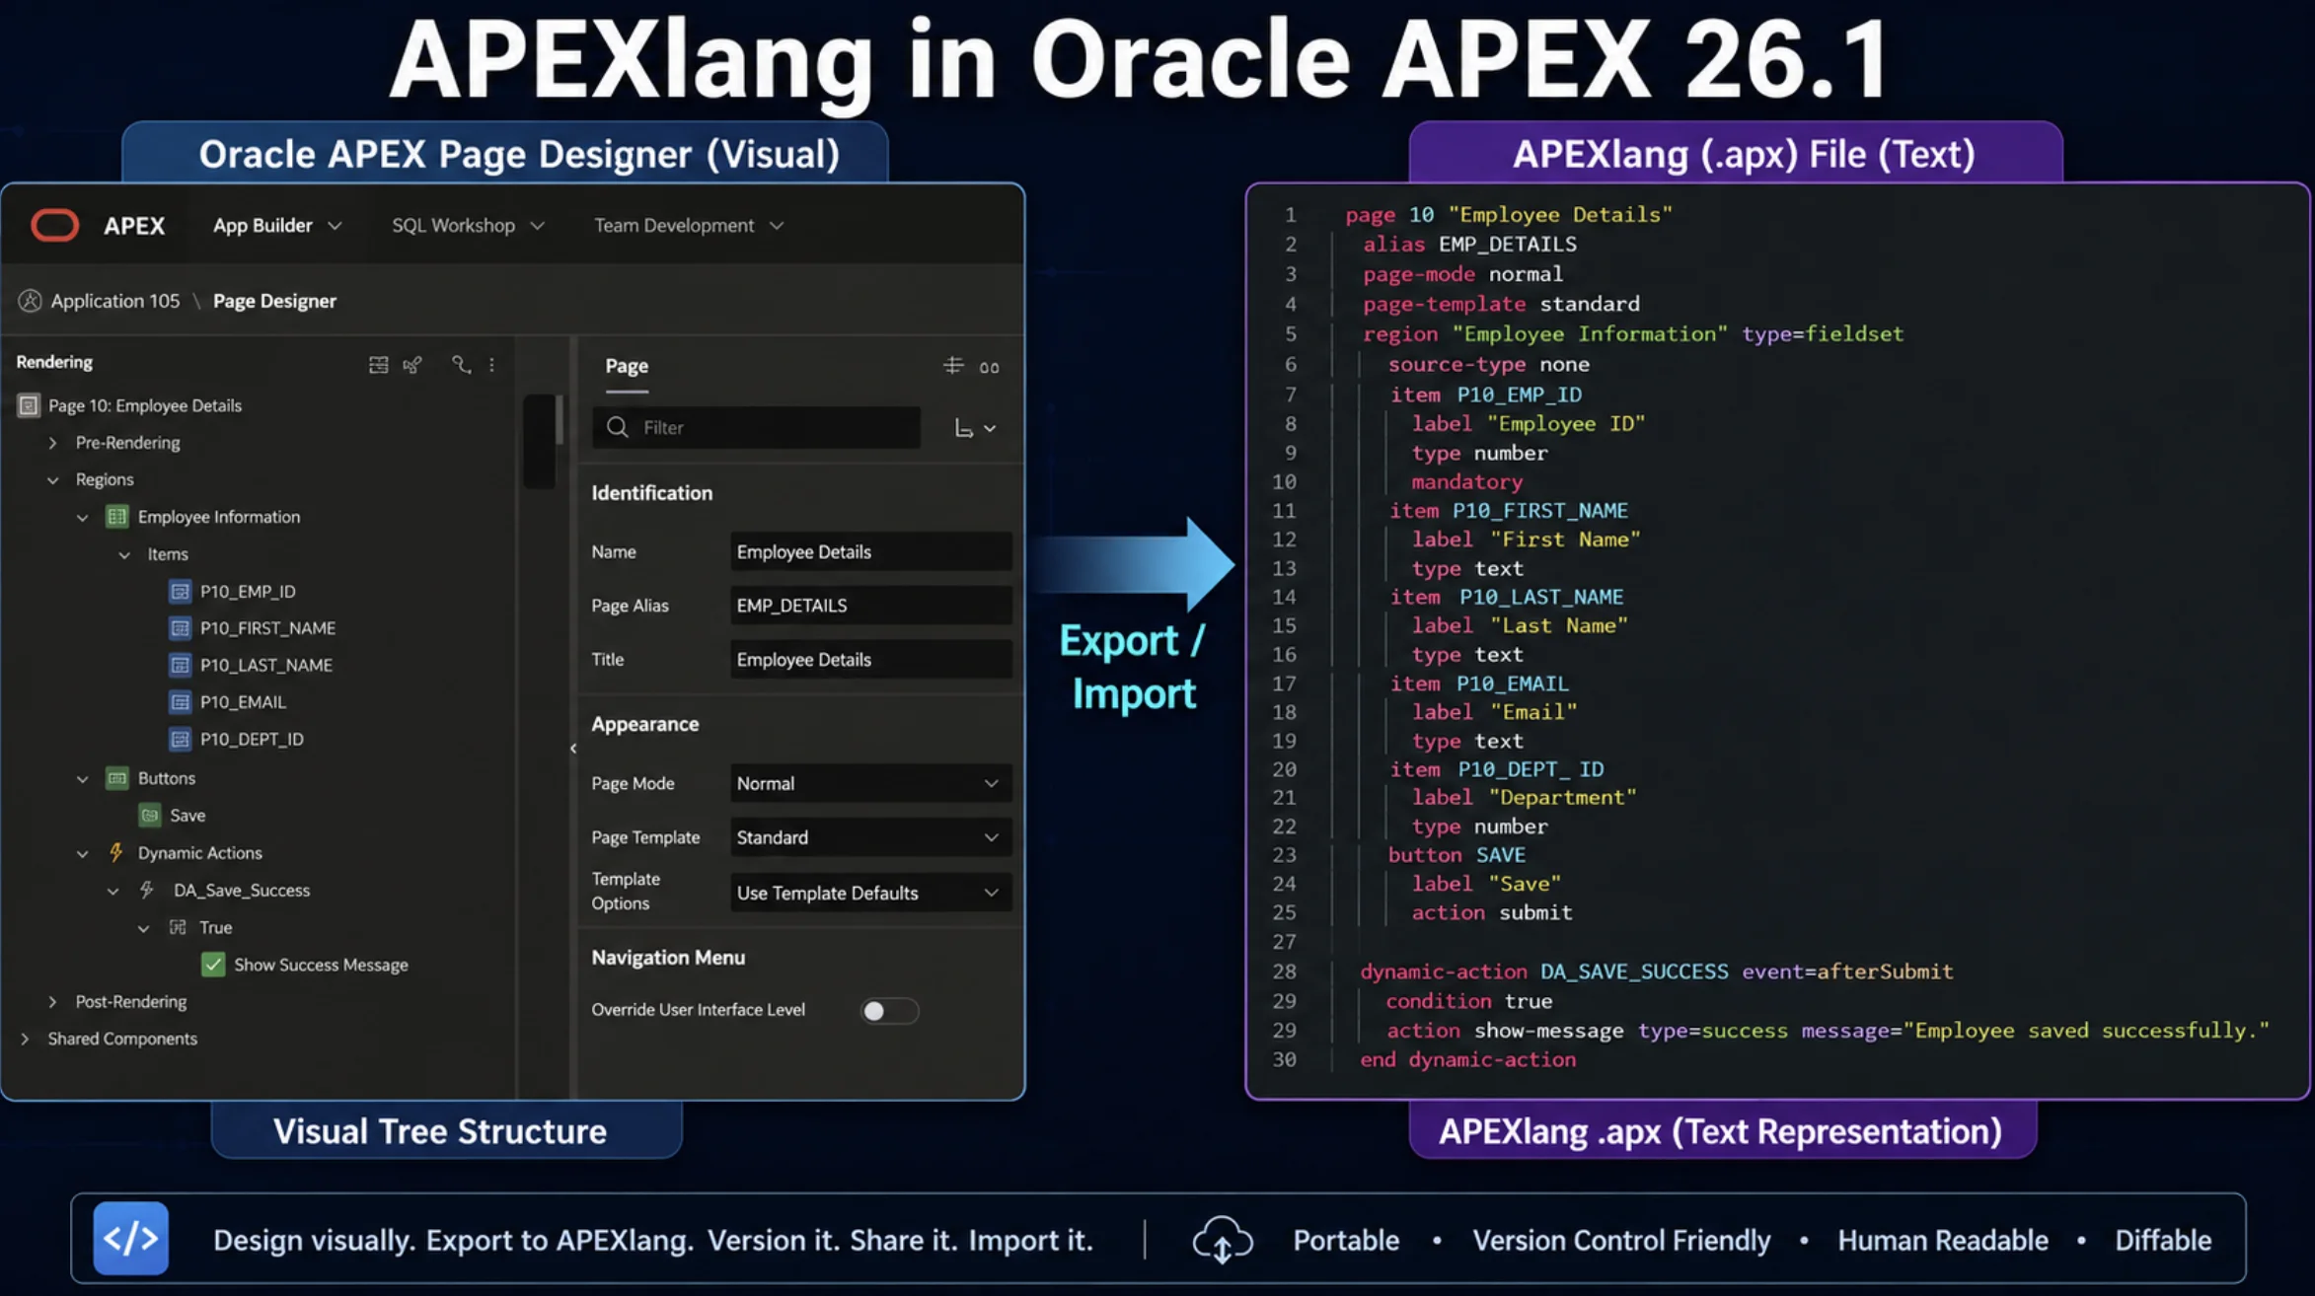2315x1296 pixels.
Task: Click the Title field 'Employee Details'
Action: pyautogui.click(x=870, y=659)
